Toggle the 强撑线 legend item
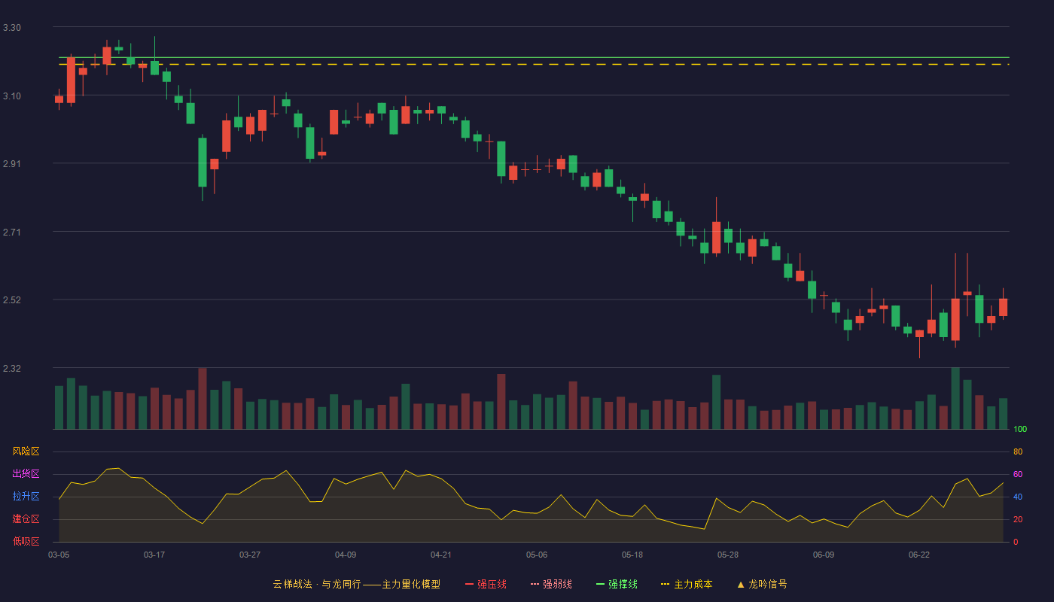This screenshot has width=1054, height=602. (617, 584)
